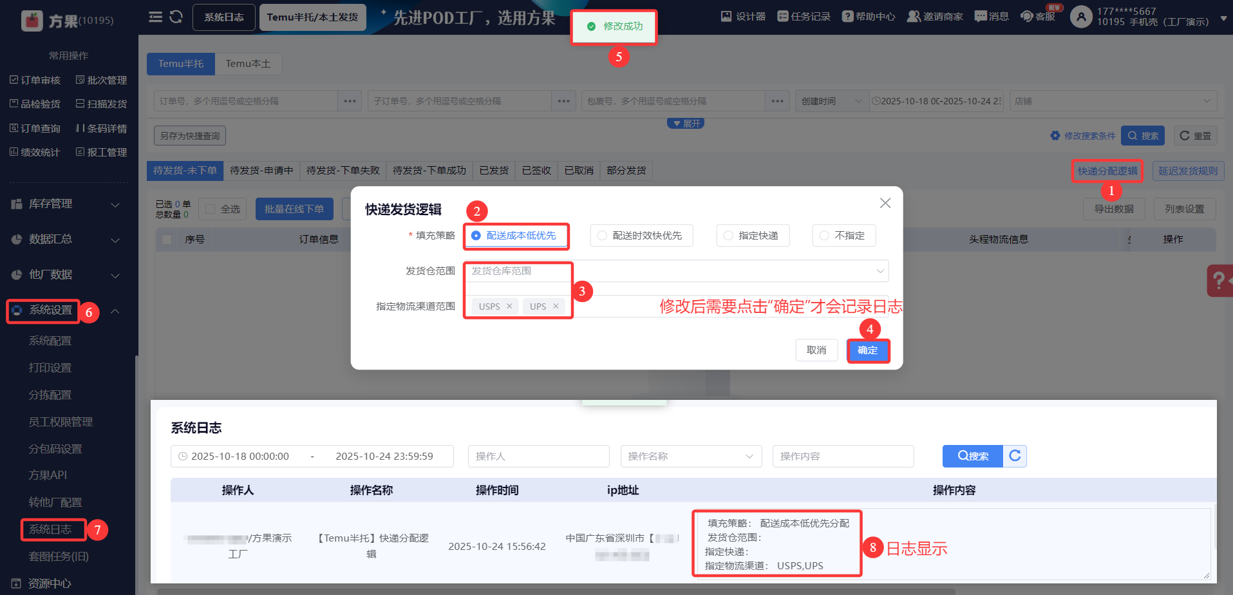The height and width of the screenshot is (595, 1233).
Task: Remove the UPS tag
Action: pyautogui.click(x=556, y=307)
